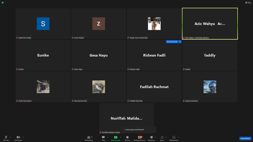The image size is (253, 142).
Task: Click the muted mic icon beside Teguh Vyery Munandar
Action: tap(128, 38)
